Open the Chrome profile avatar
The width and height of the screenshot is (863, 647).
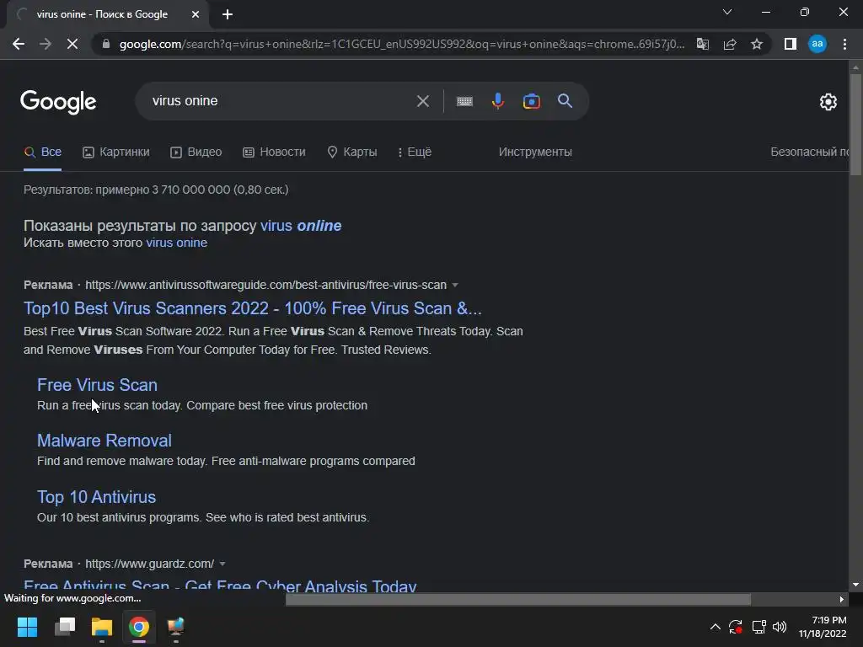click(817, 44)
